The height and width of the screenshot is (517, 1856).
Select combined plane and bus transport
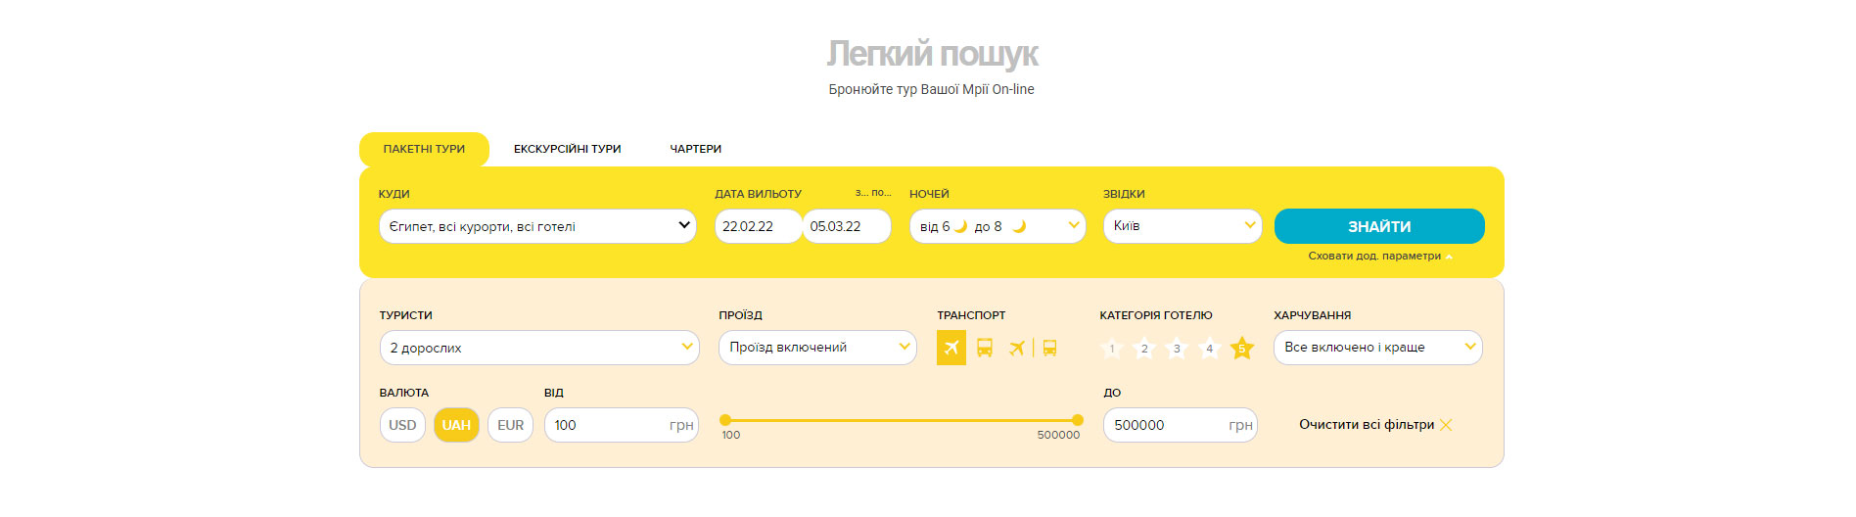(1034, 348)
